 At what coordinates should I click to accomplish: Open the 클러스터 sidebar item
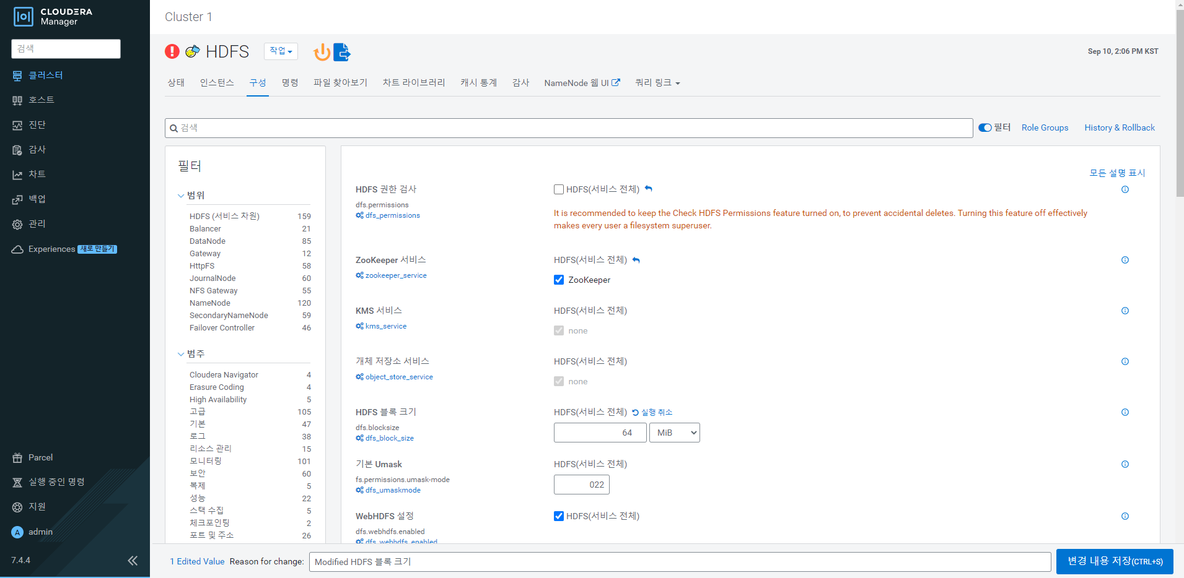[x=38, y=75]
